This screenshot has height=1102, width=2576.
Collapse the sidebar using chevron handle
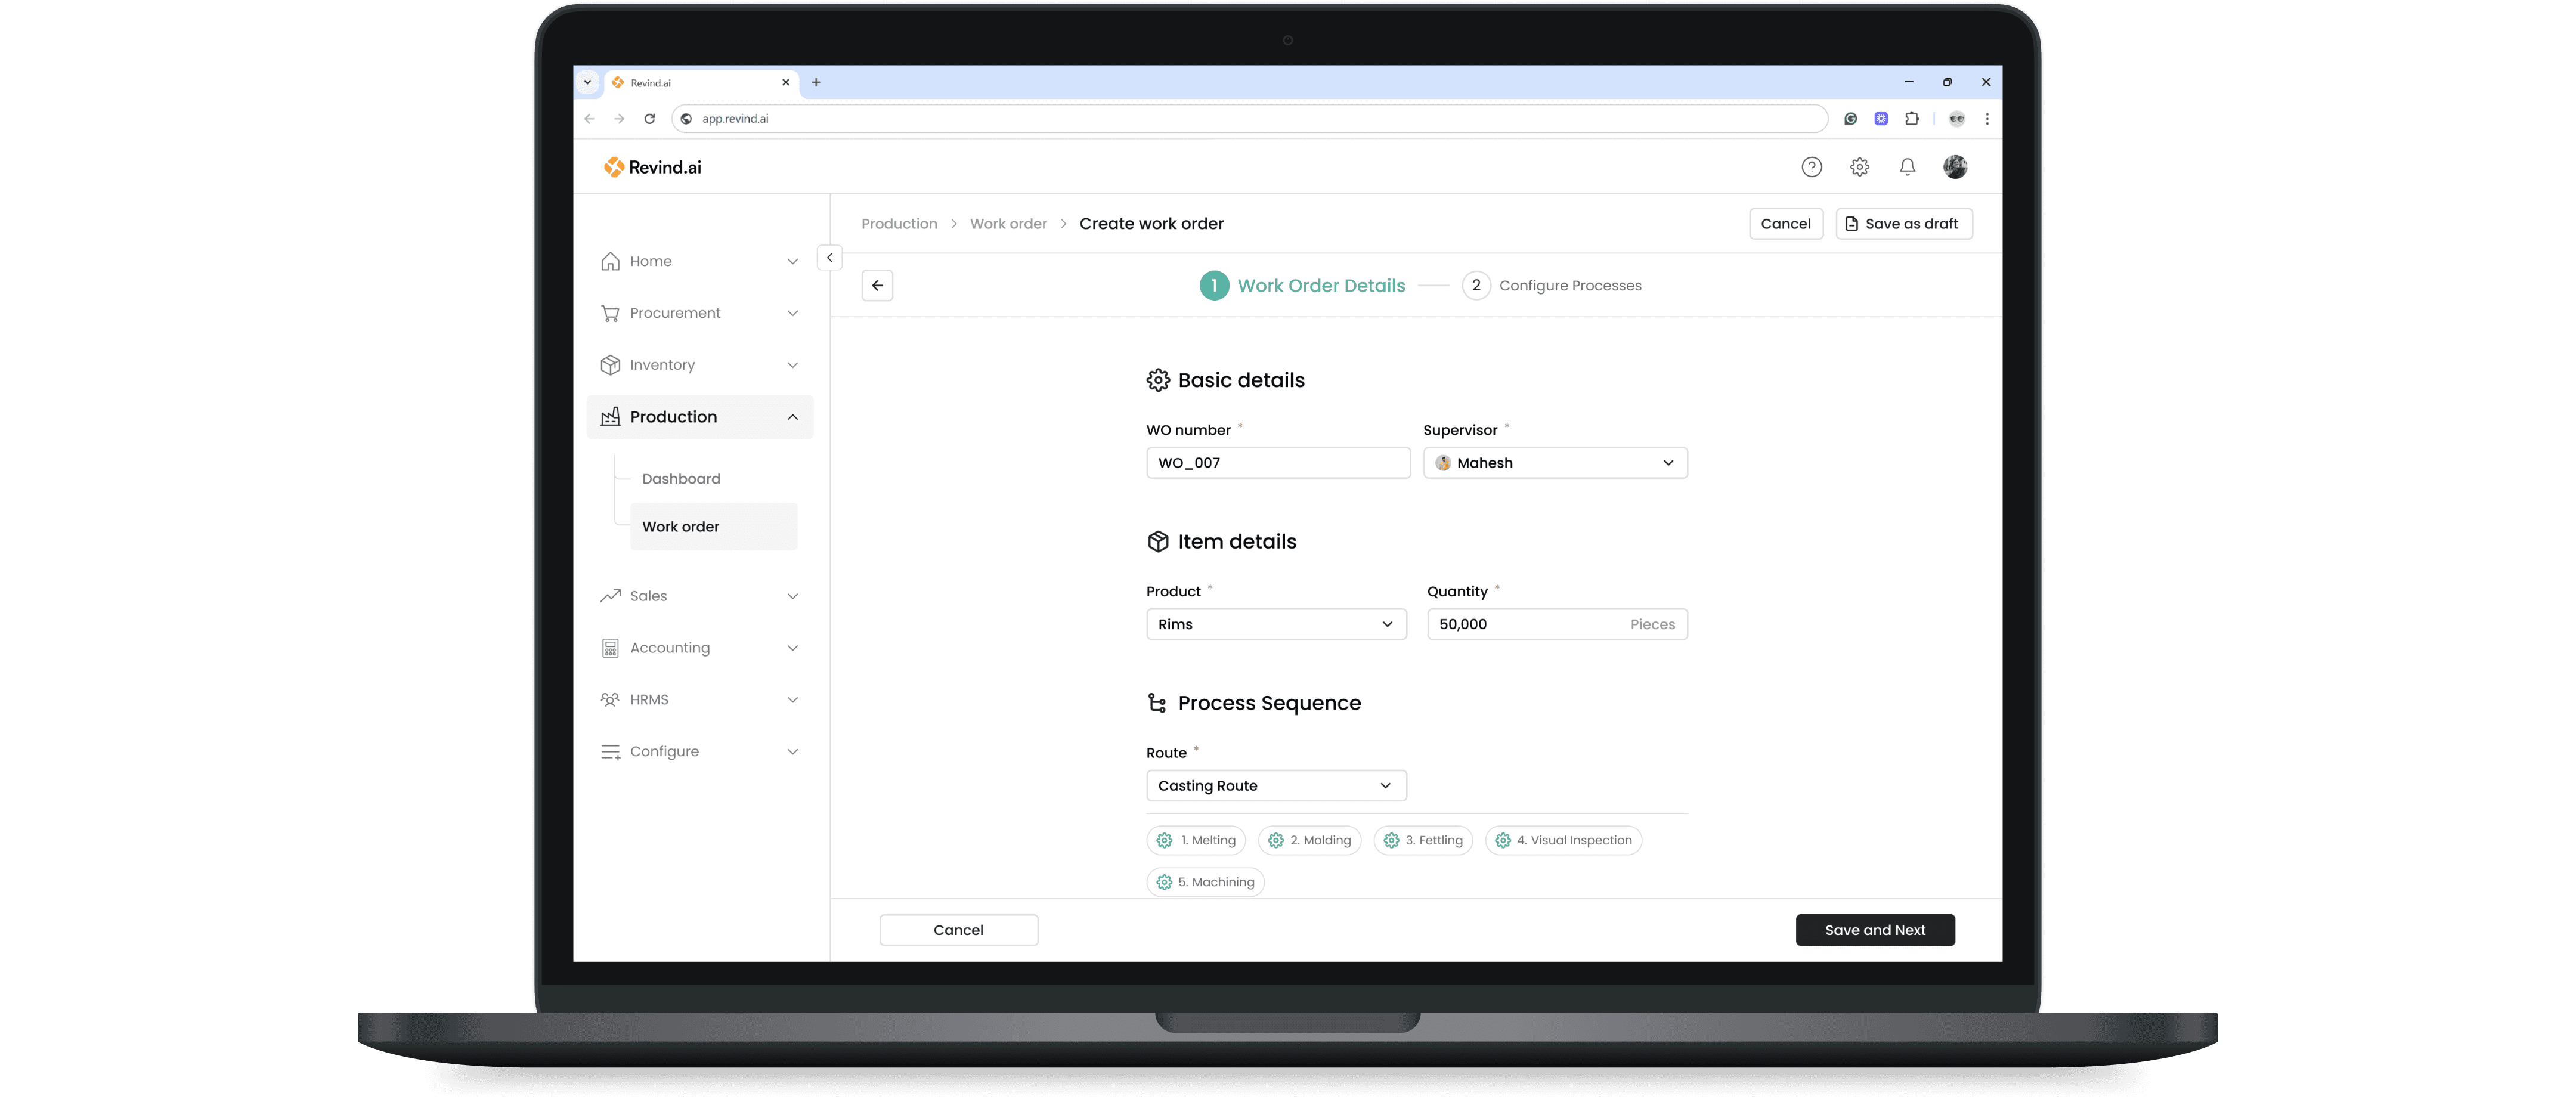click(829, 258)
